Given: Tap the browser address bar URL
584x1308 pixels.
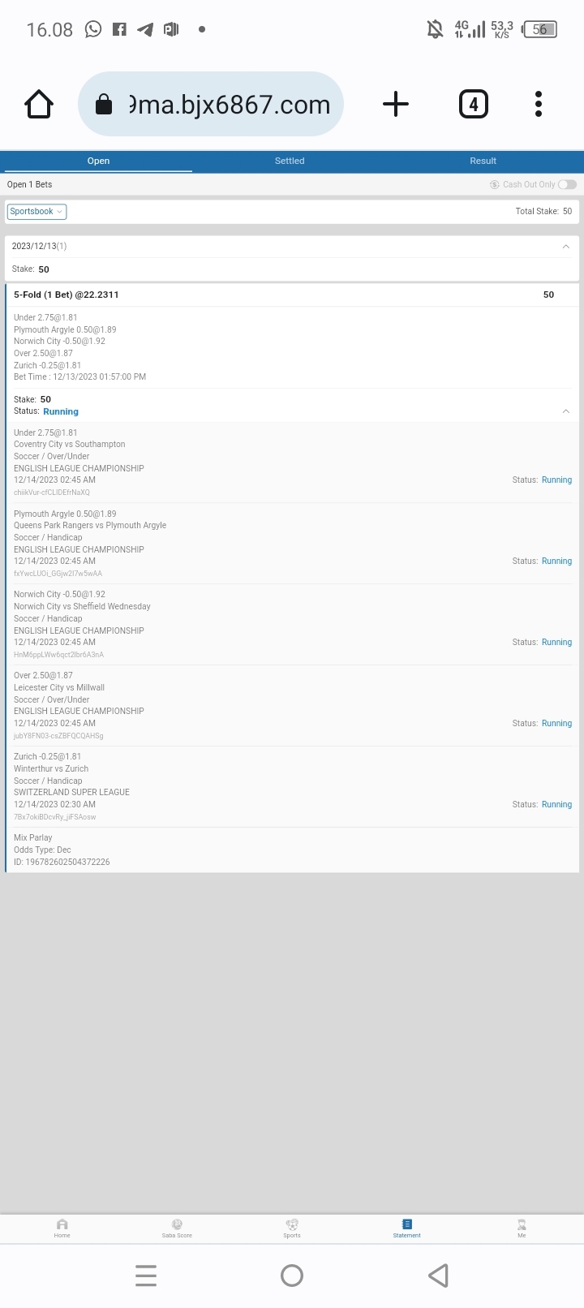Looking at the screenshot, I should 229,105.
